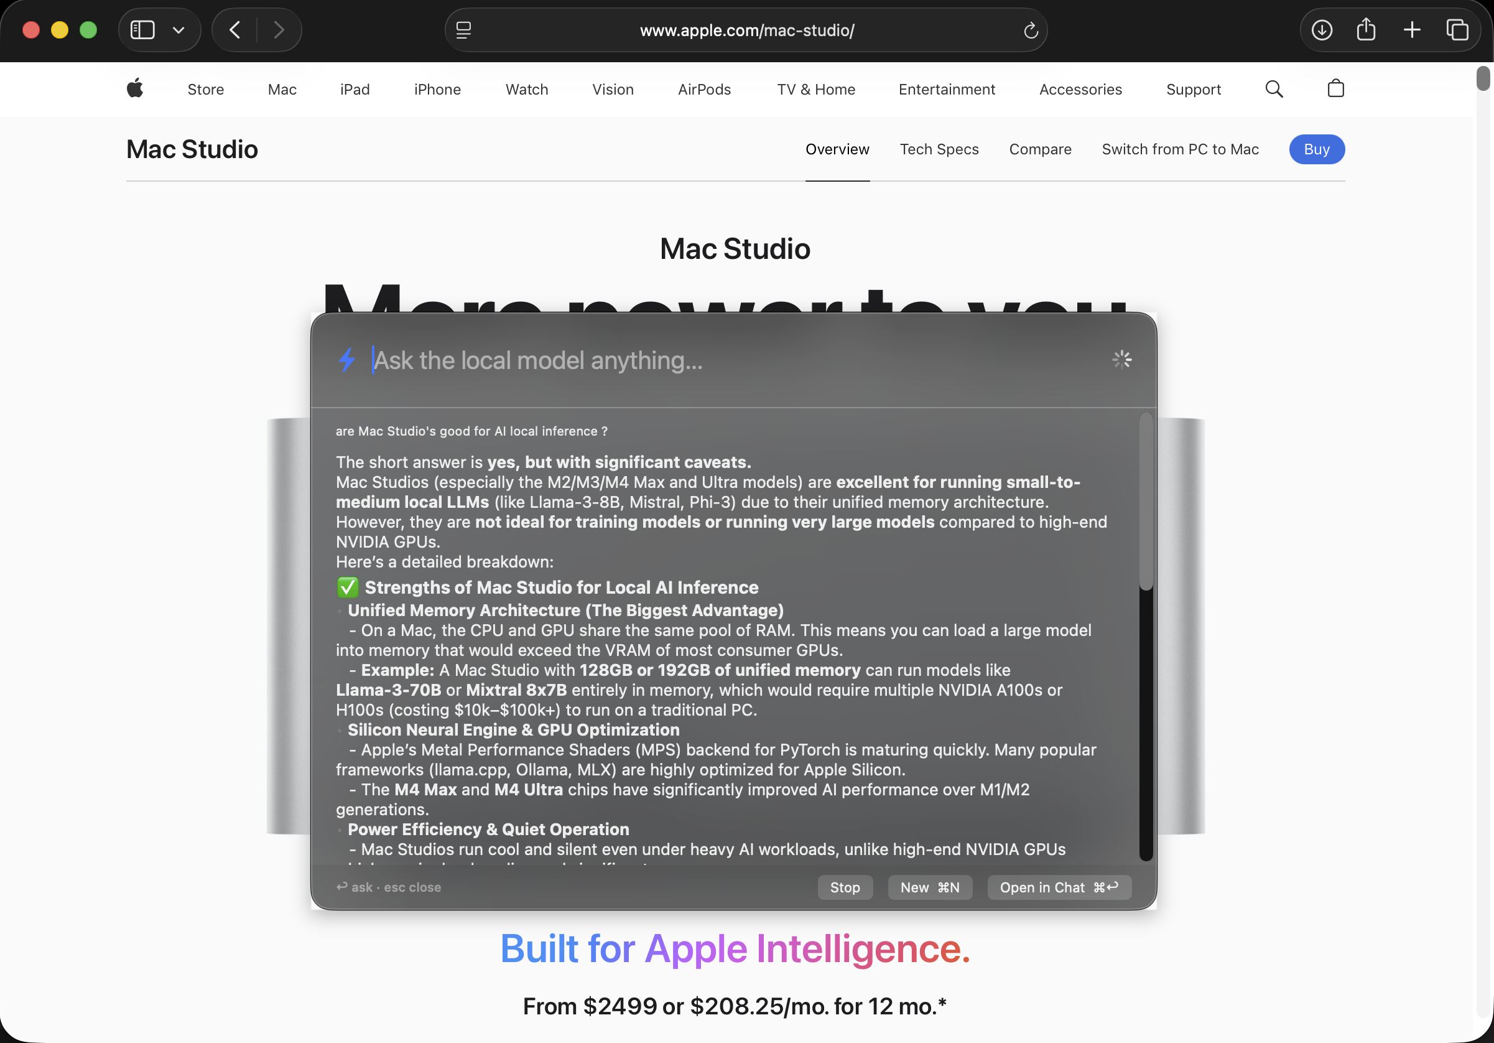Click the Safari page scrollbar thumb
The width and height of the screenshot is (1494, 1043).
1483,78
